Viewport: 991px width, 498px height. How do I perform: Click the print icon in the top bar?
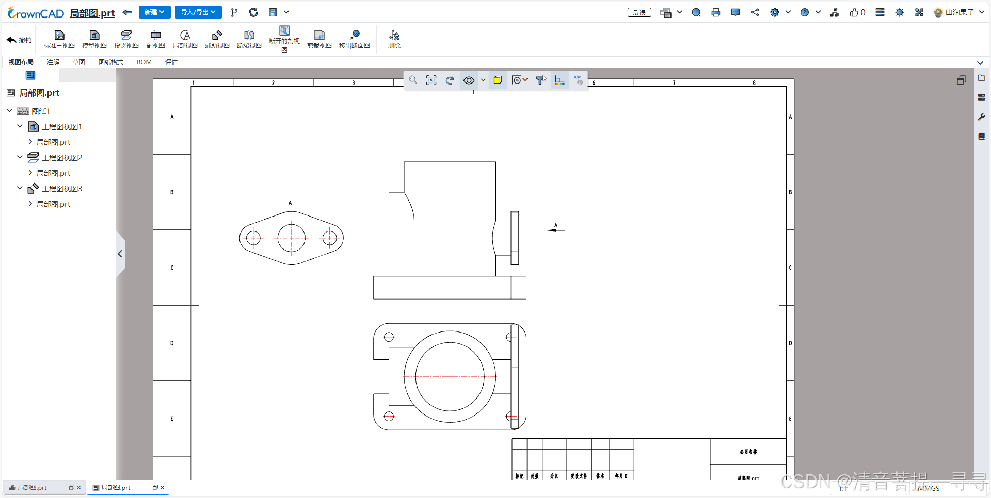click(716, 12)
